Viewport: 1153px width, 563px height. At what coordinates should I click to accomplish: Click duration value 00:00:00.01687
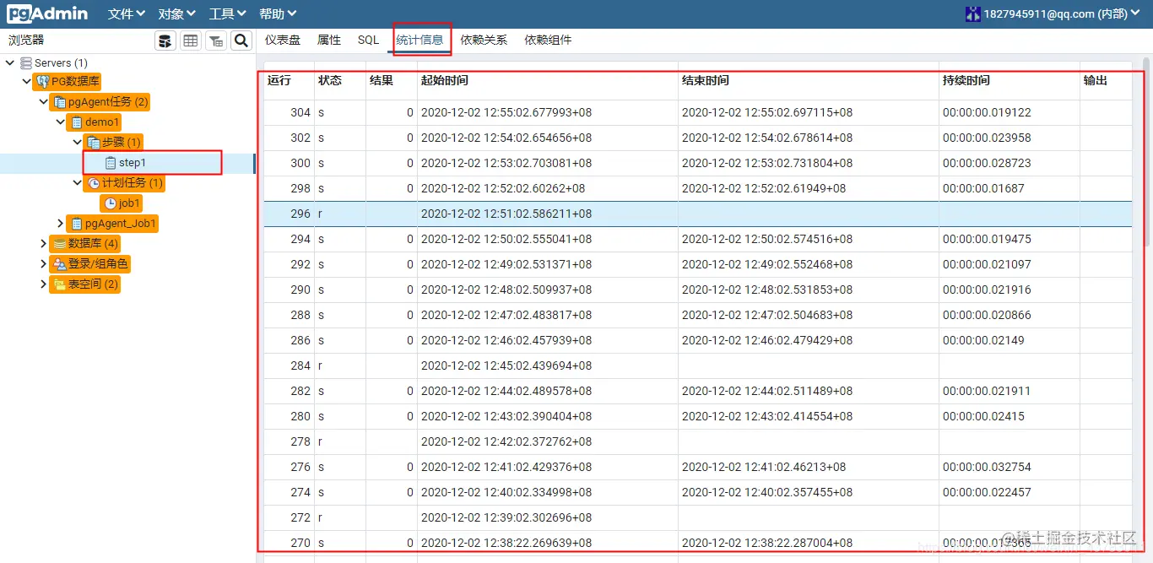click(x=983, y=188)
